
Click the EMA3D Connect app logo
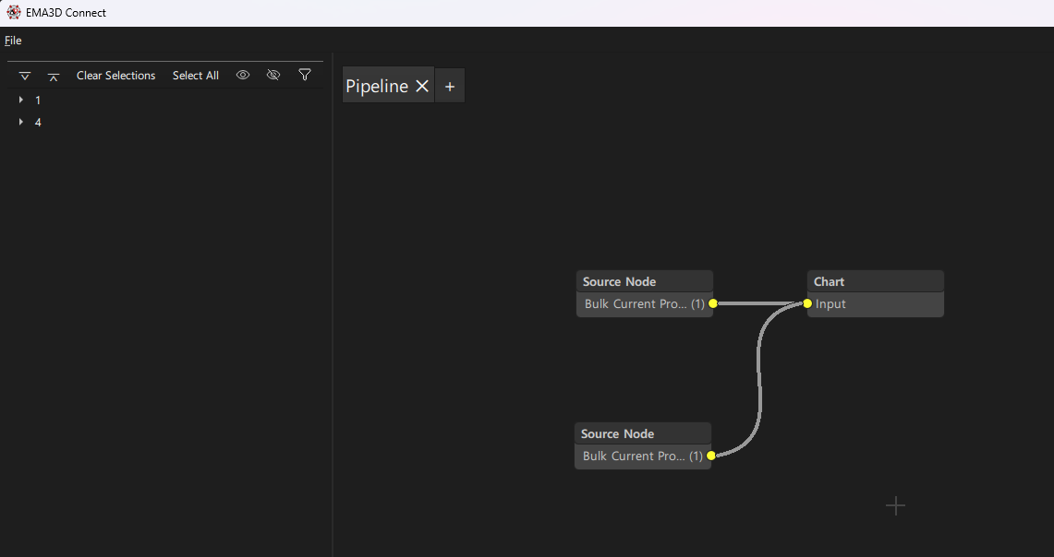14,13
